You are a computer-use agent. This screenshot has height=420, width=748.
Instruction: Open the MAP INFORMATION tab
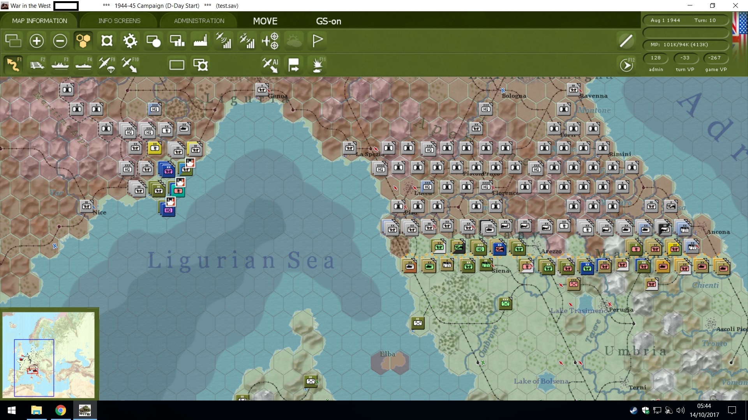point(39,21)
